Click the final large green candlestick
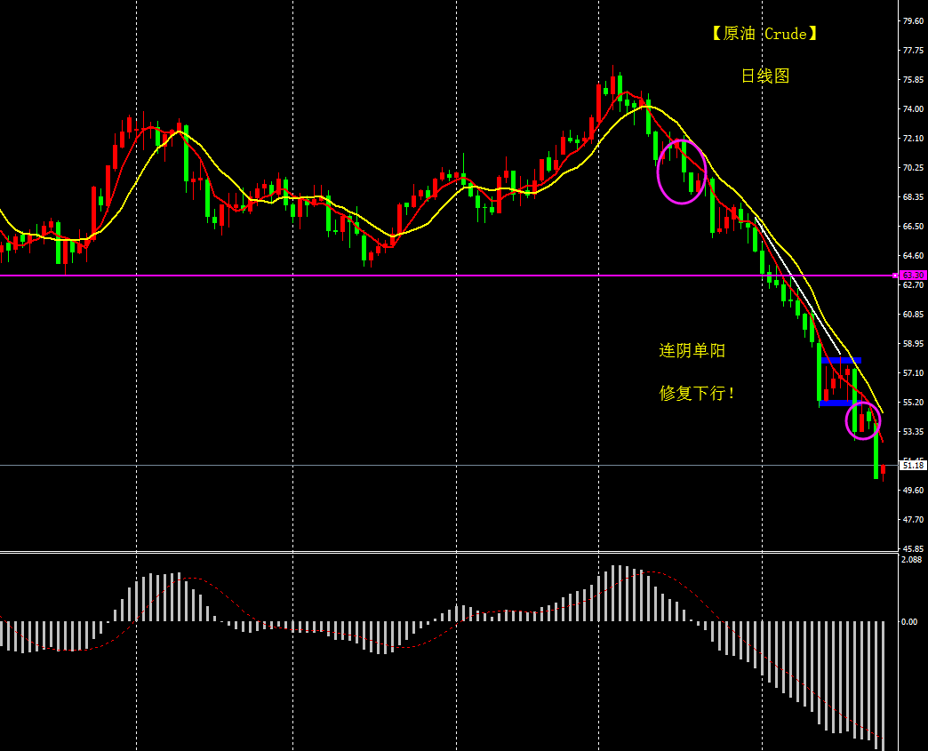928x751 pixels. point(876,453)
